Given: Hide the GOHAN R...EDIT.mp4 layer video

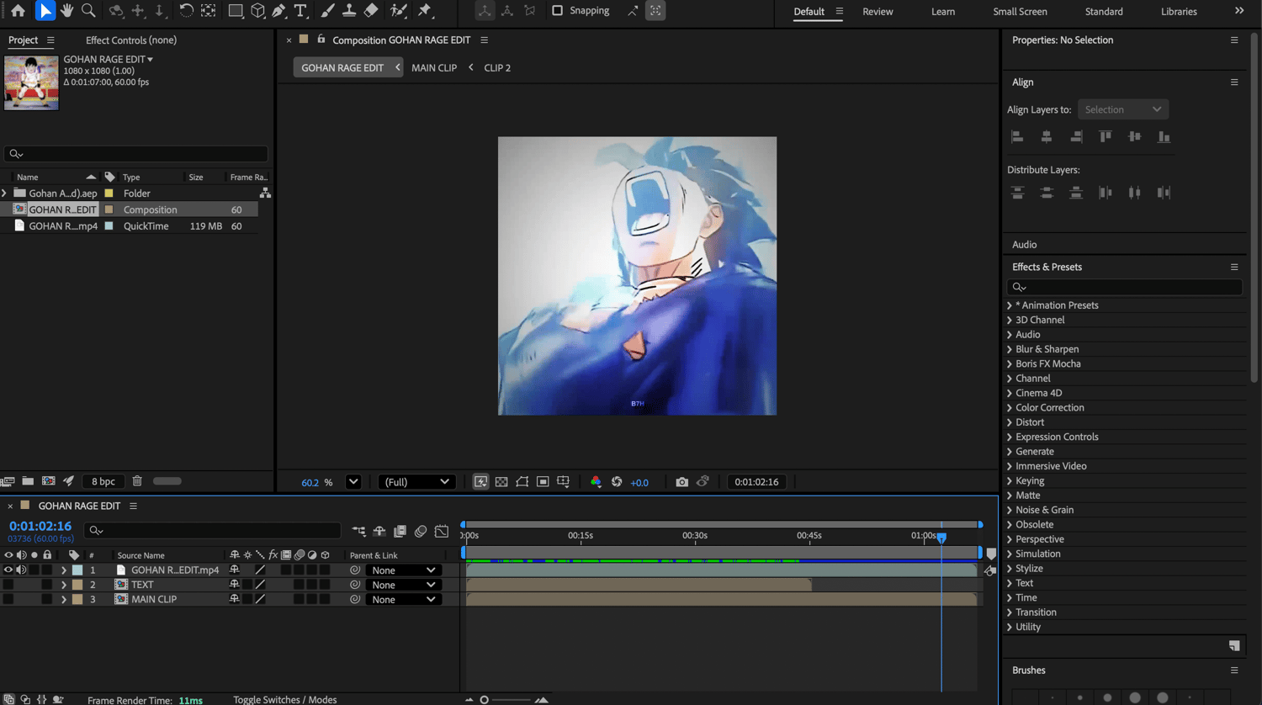Looking at the screenshot, I should pos(8,570).
